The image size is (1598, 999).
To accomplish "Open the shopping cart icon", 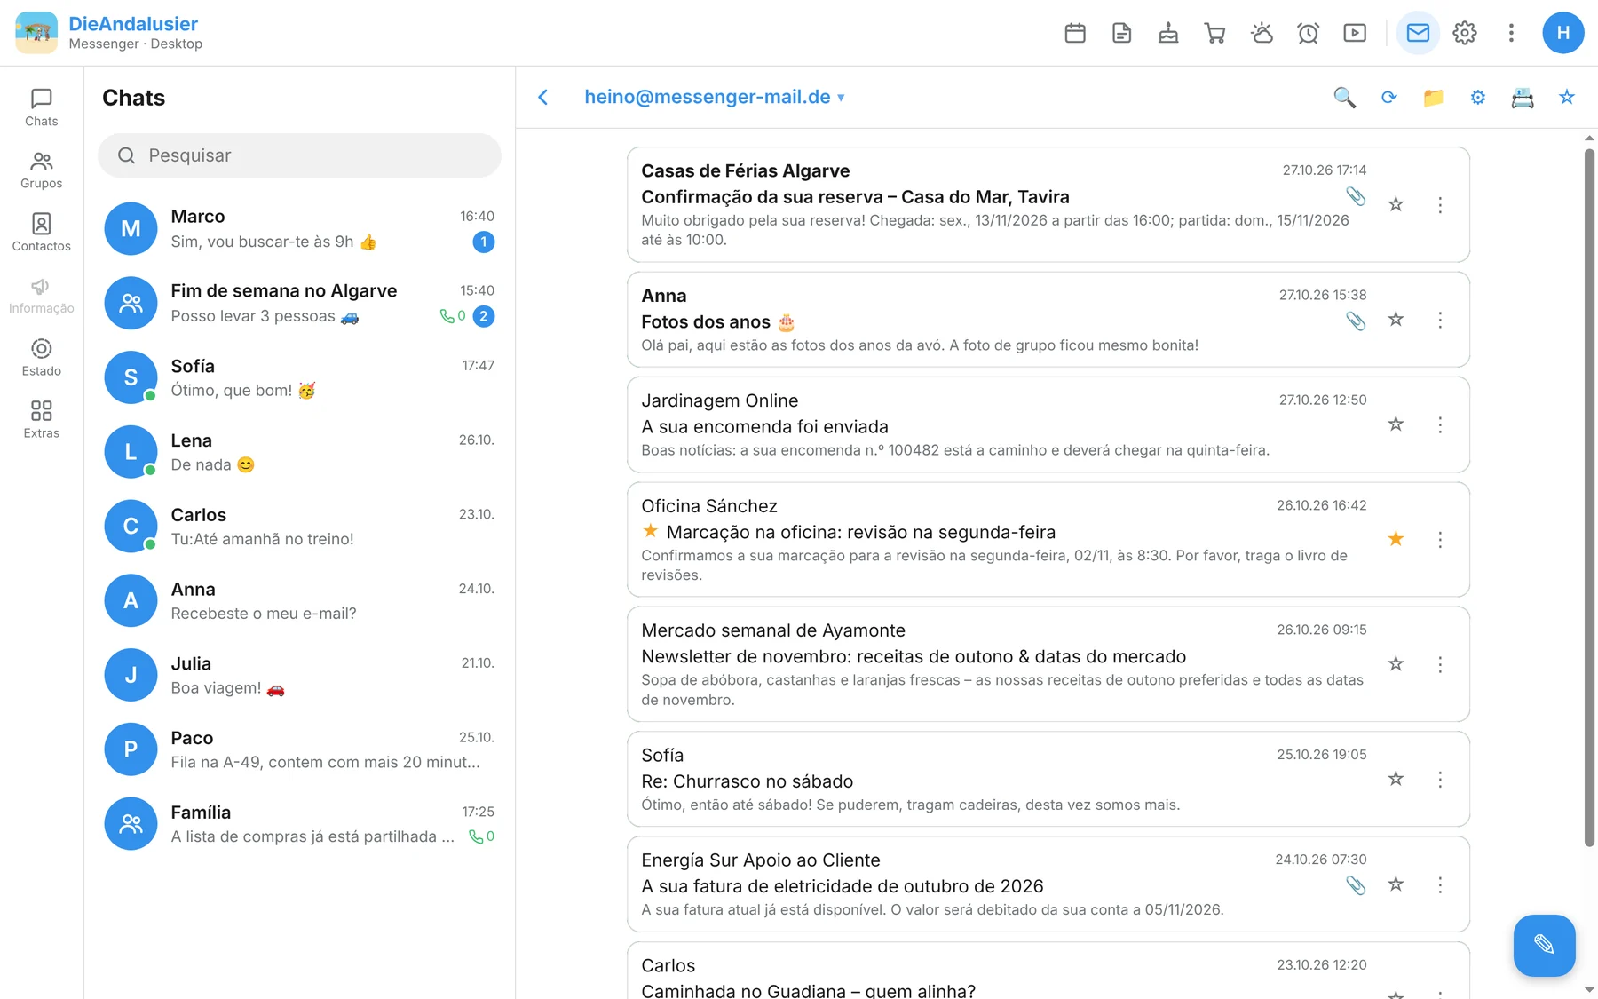I will (1215, 33).
